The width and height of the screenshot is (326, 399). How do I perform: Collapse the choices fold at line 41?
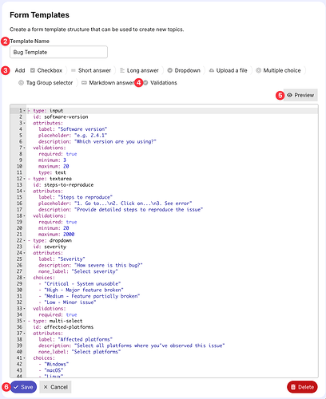[24, 358]
